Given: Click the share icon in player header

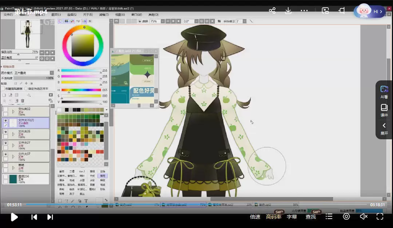Looking at the screenshot, I should [272, 11].
